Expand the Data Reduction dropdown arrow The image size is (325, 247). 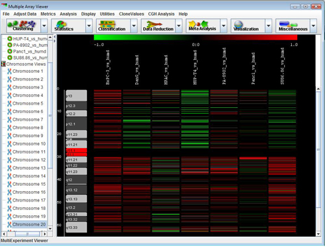click(179, 26)
